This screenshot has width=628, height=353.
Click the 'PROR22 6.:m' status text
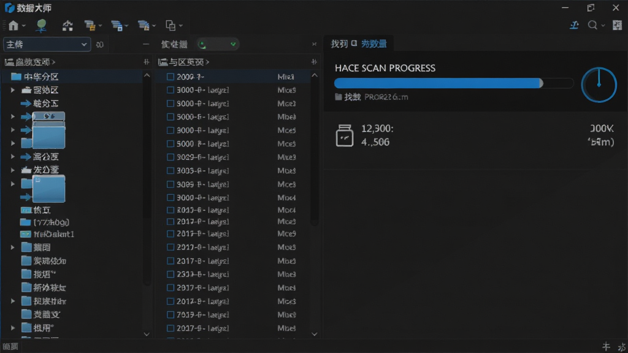click(386, 97)
